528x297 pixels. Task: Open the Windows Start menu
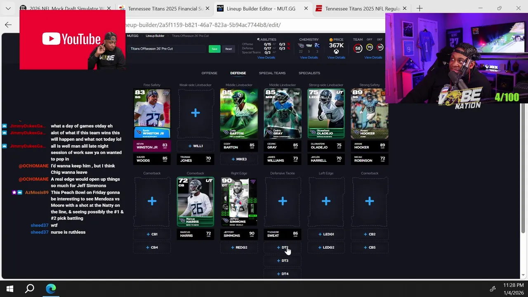click(10, 289)
